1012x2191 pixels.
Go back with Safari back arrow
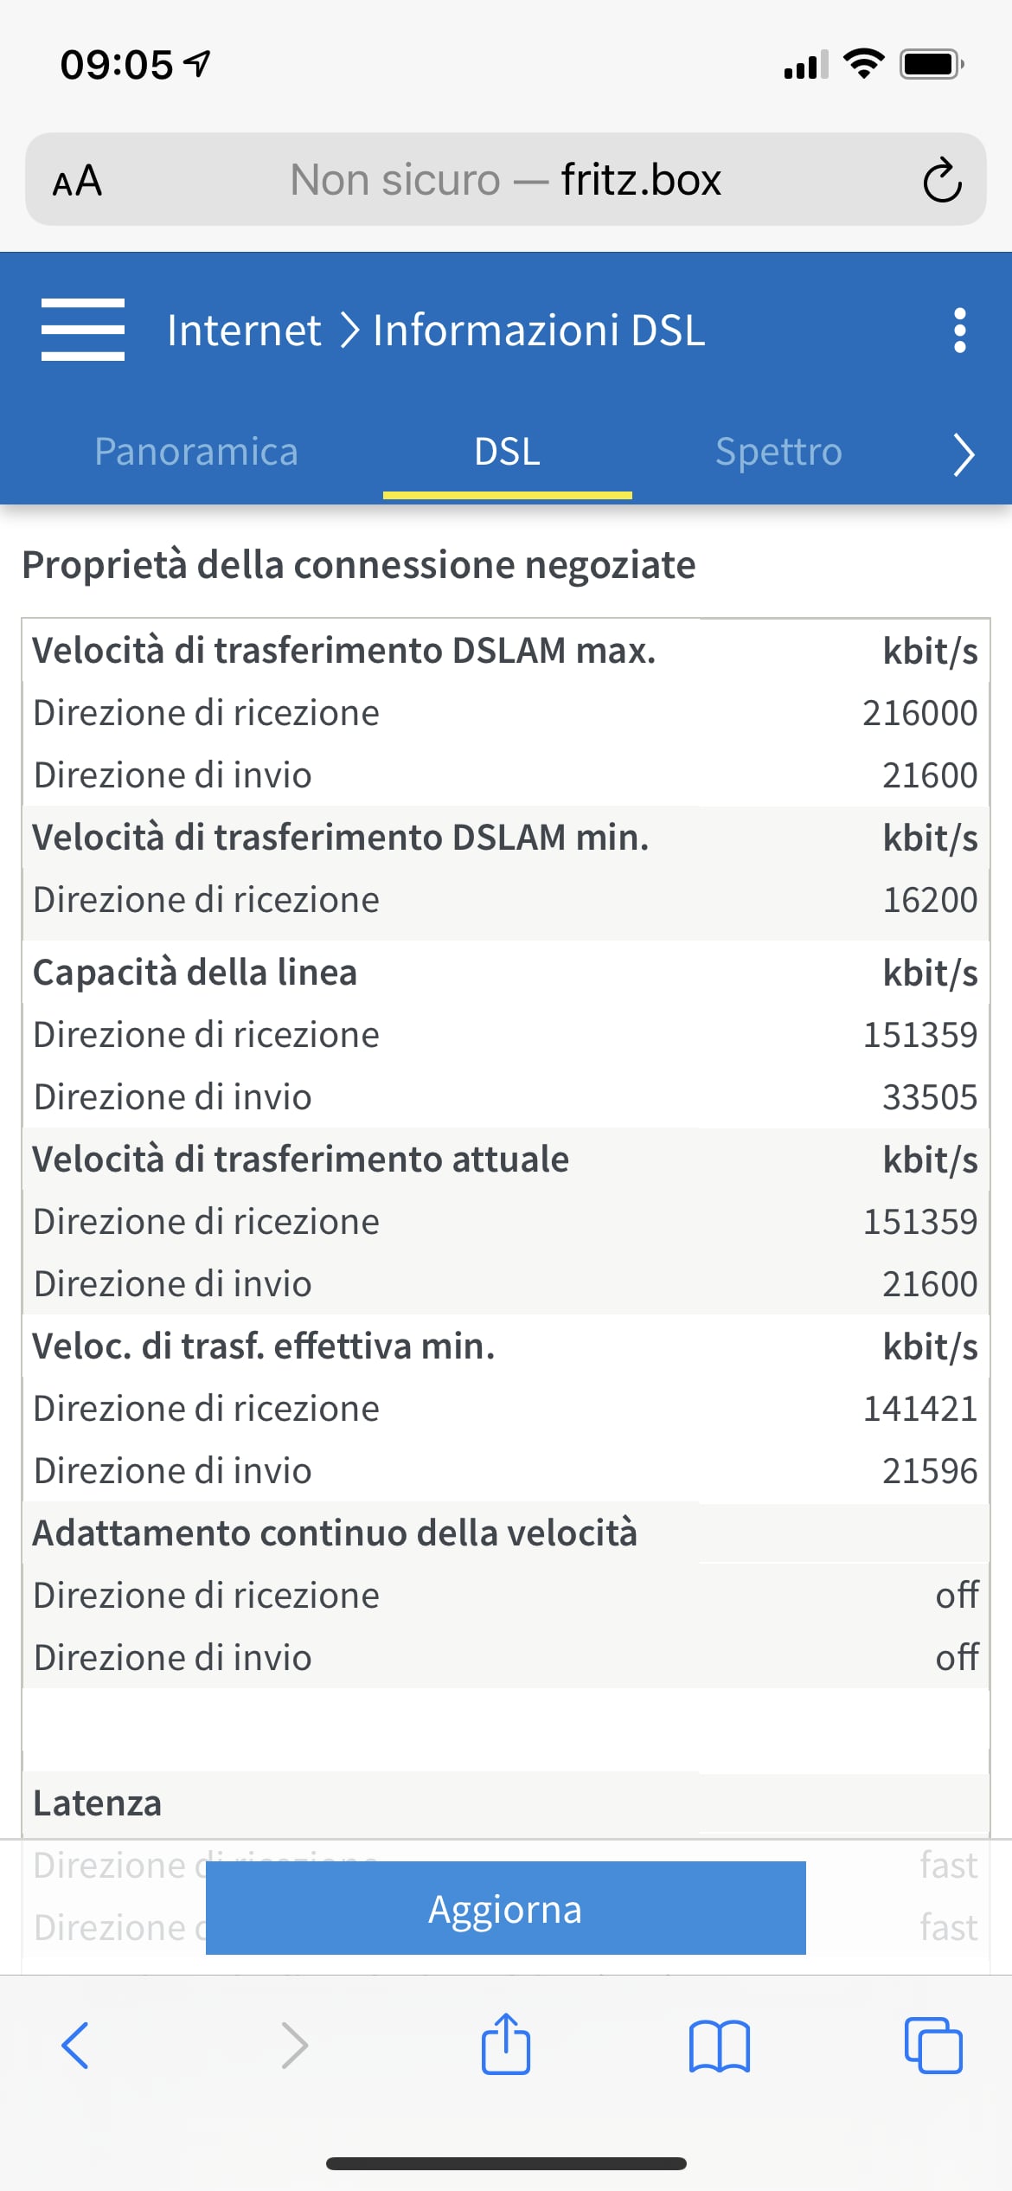[x=76, y=2046]
